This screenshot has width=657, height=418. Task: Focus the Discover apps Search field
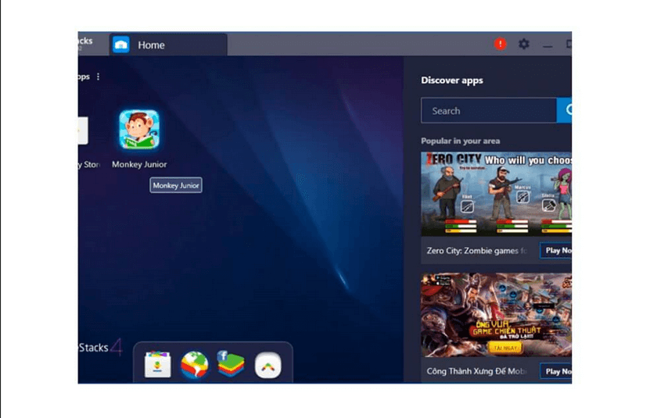(489, 110)
